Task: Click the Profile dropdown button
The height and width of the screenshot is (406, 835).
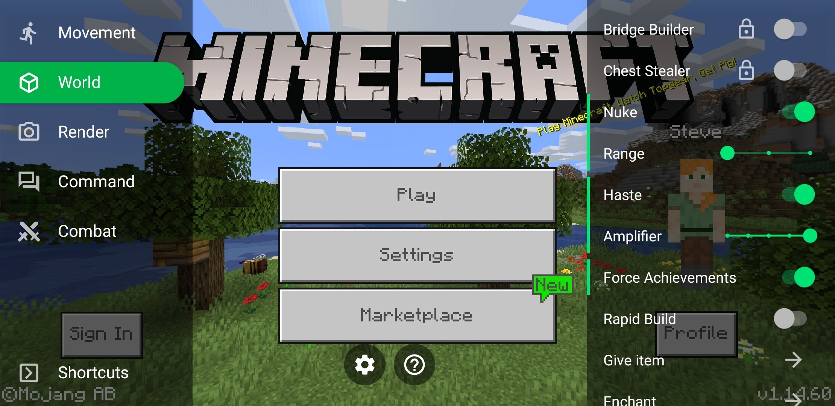Action: (x=694, y=333)
